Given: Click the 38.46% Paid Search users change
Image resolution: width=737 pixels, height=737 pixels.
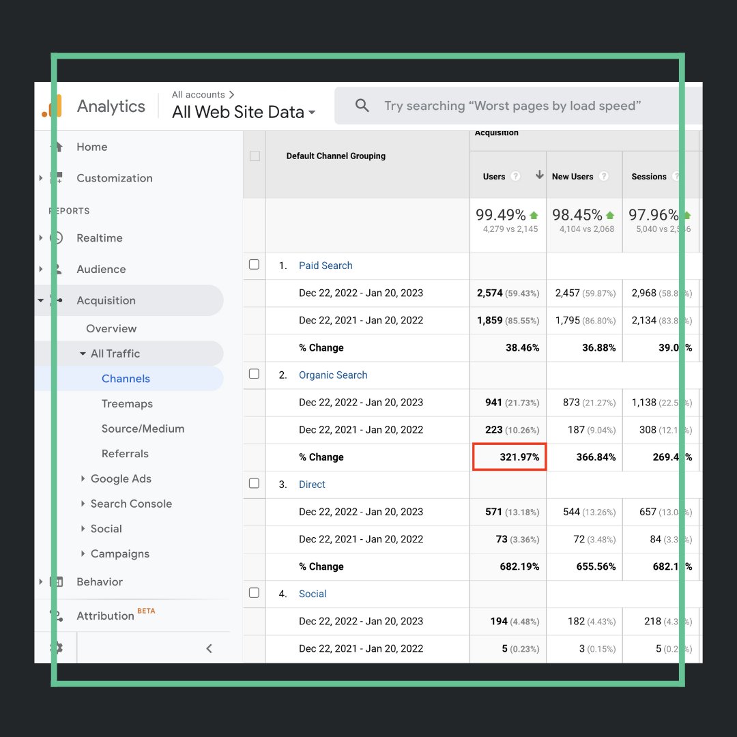Looking at the screenshot, I should point(522,348).
